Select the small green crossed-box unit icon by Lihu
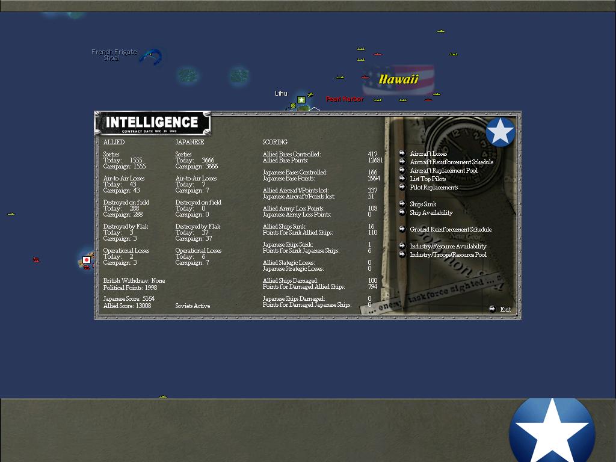 tap(293, 105)
